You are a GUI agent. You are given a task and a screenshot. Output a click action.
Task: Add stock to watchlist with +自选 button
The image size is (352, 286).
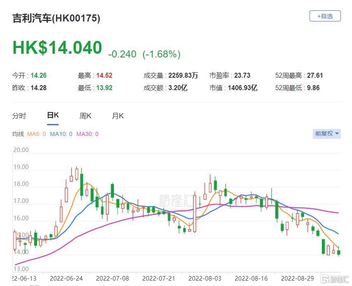coord(325,16)
